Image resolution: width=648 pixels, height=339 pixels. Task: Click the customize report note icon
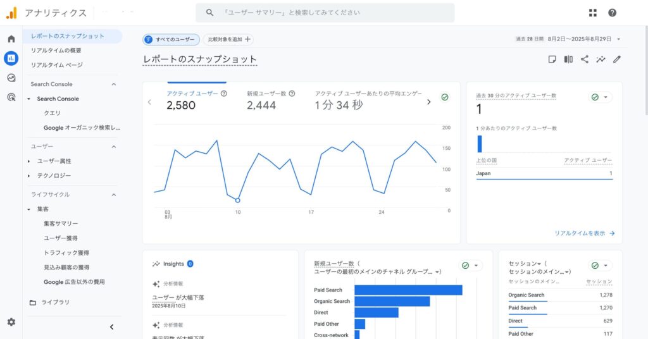pyautogui.click(x=552, y=59)
